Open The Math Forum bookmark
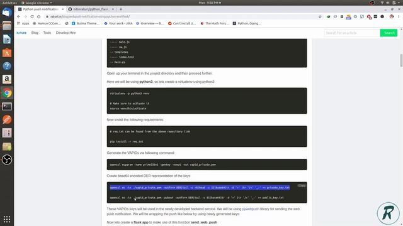The width and height of the screenshot is (403, 226). [215, 23]
